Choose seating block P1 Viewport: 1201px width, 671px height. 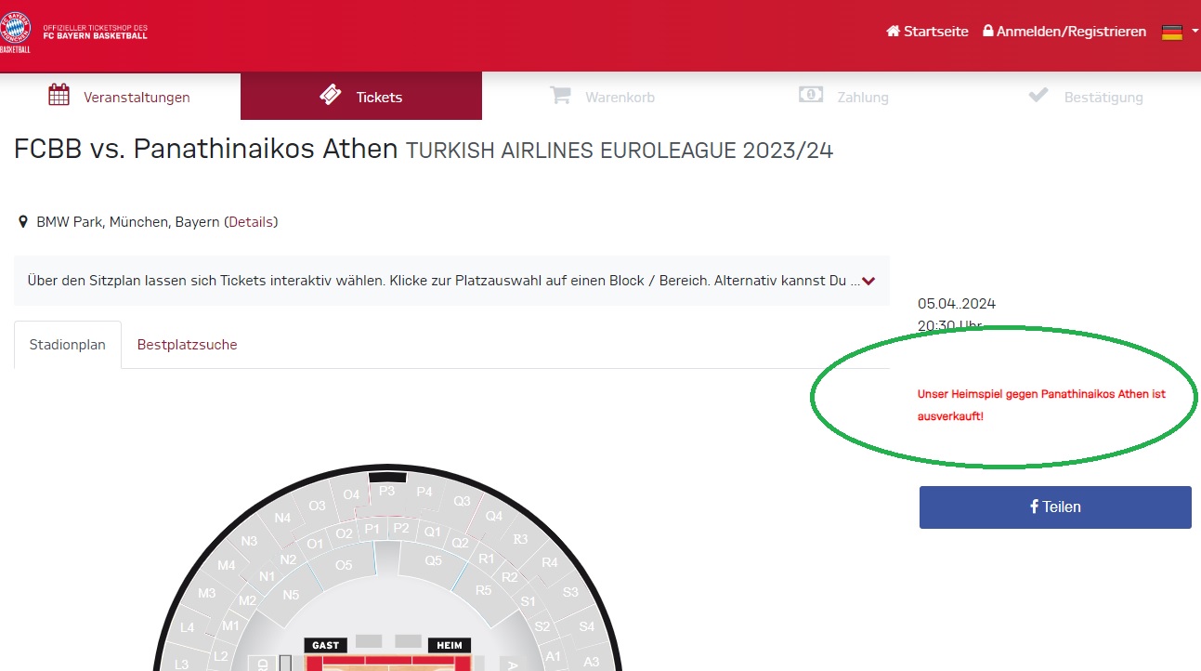click(372, 528)
